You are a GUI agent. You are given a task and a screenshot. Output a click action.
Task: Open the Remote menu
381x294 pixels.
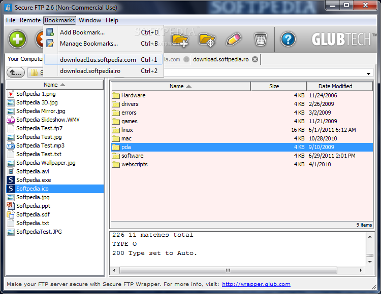(x=30, y=20)
